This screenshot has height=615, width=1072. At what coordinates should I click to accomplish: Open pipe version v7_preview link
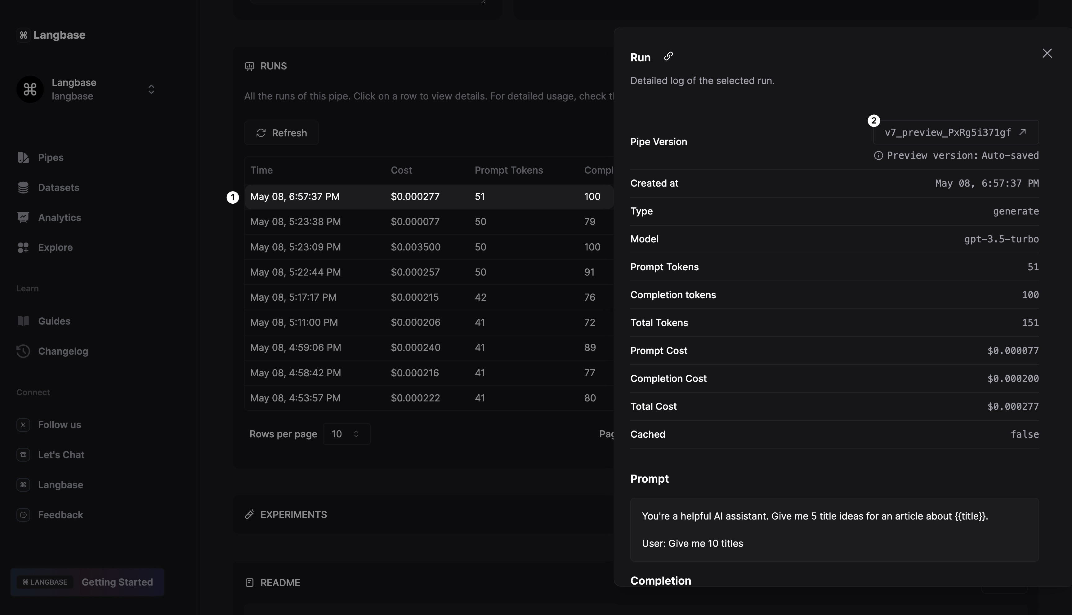click(955, 133)
